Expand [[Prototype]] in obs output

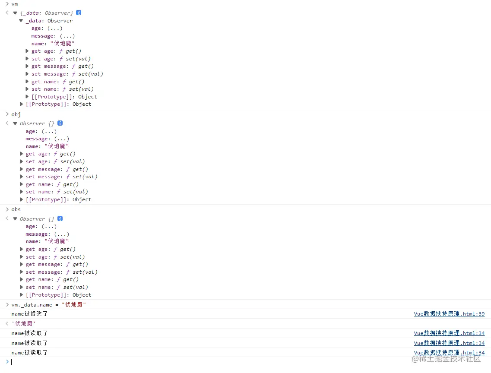(21, 294)
